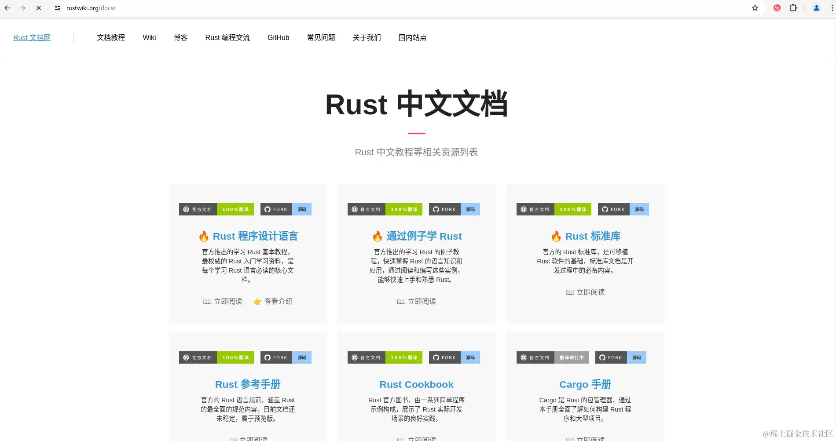
Task: Click the 100%翻译 badge on Rust 参考手册 card
Action: pos(236,357)
